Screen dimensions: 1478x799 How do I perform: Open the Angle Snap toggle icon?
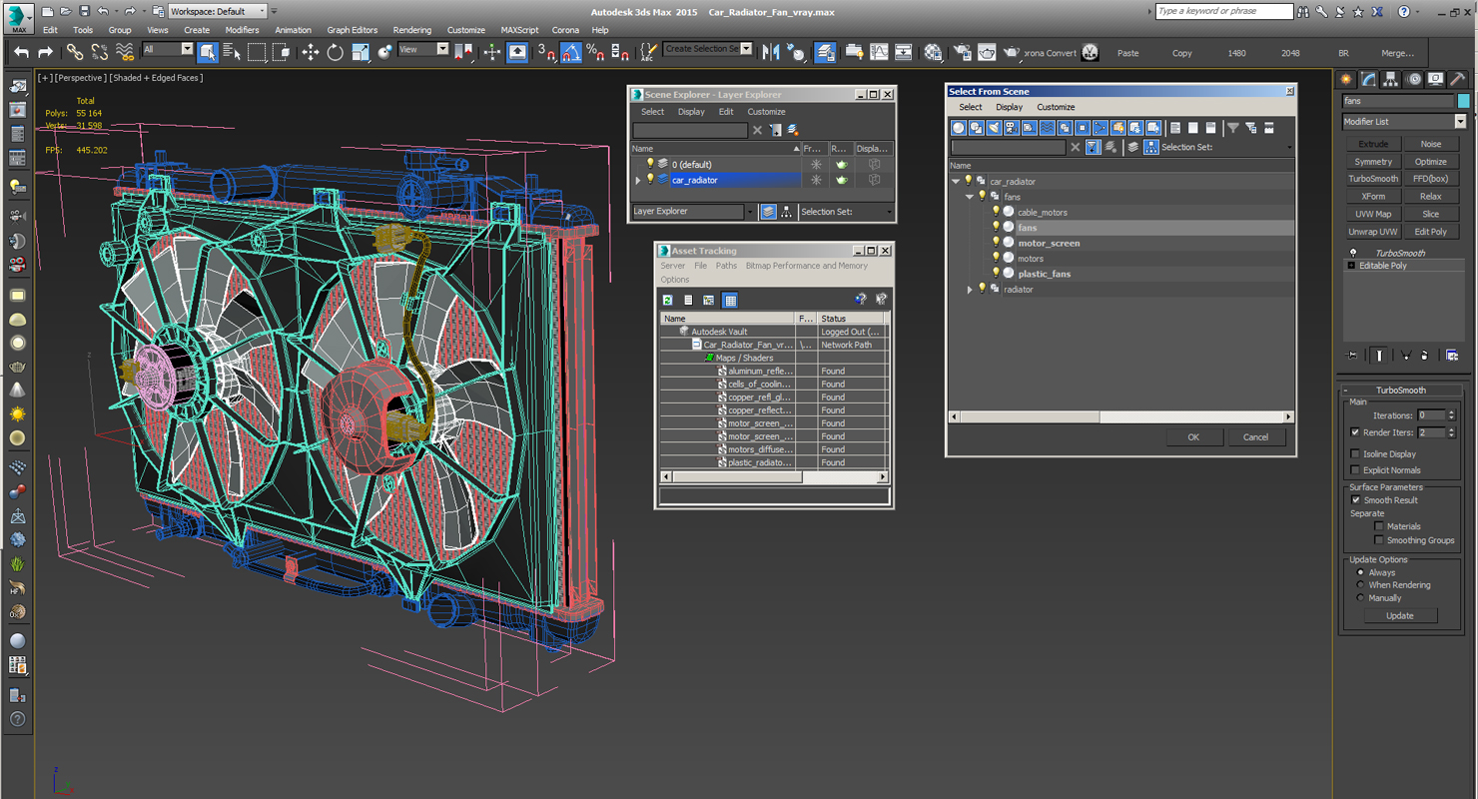click(571, 52)
